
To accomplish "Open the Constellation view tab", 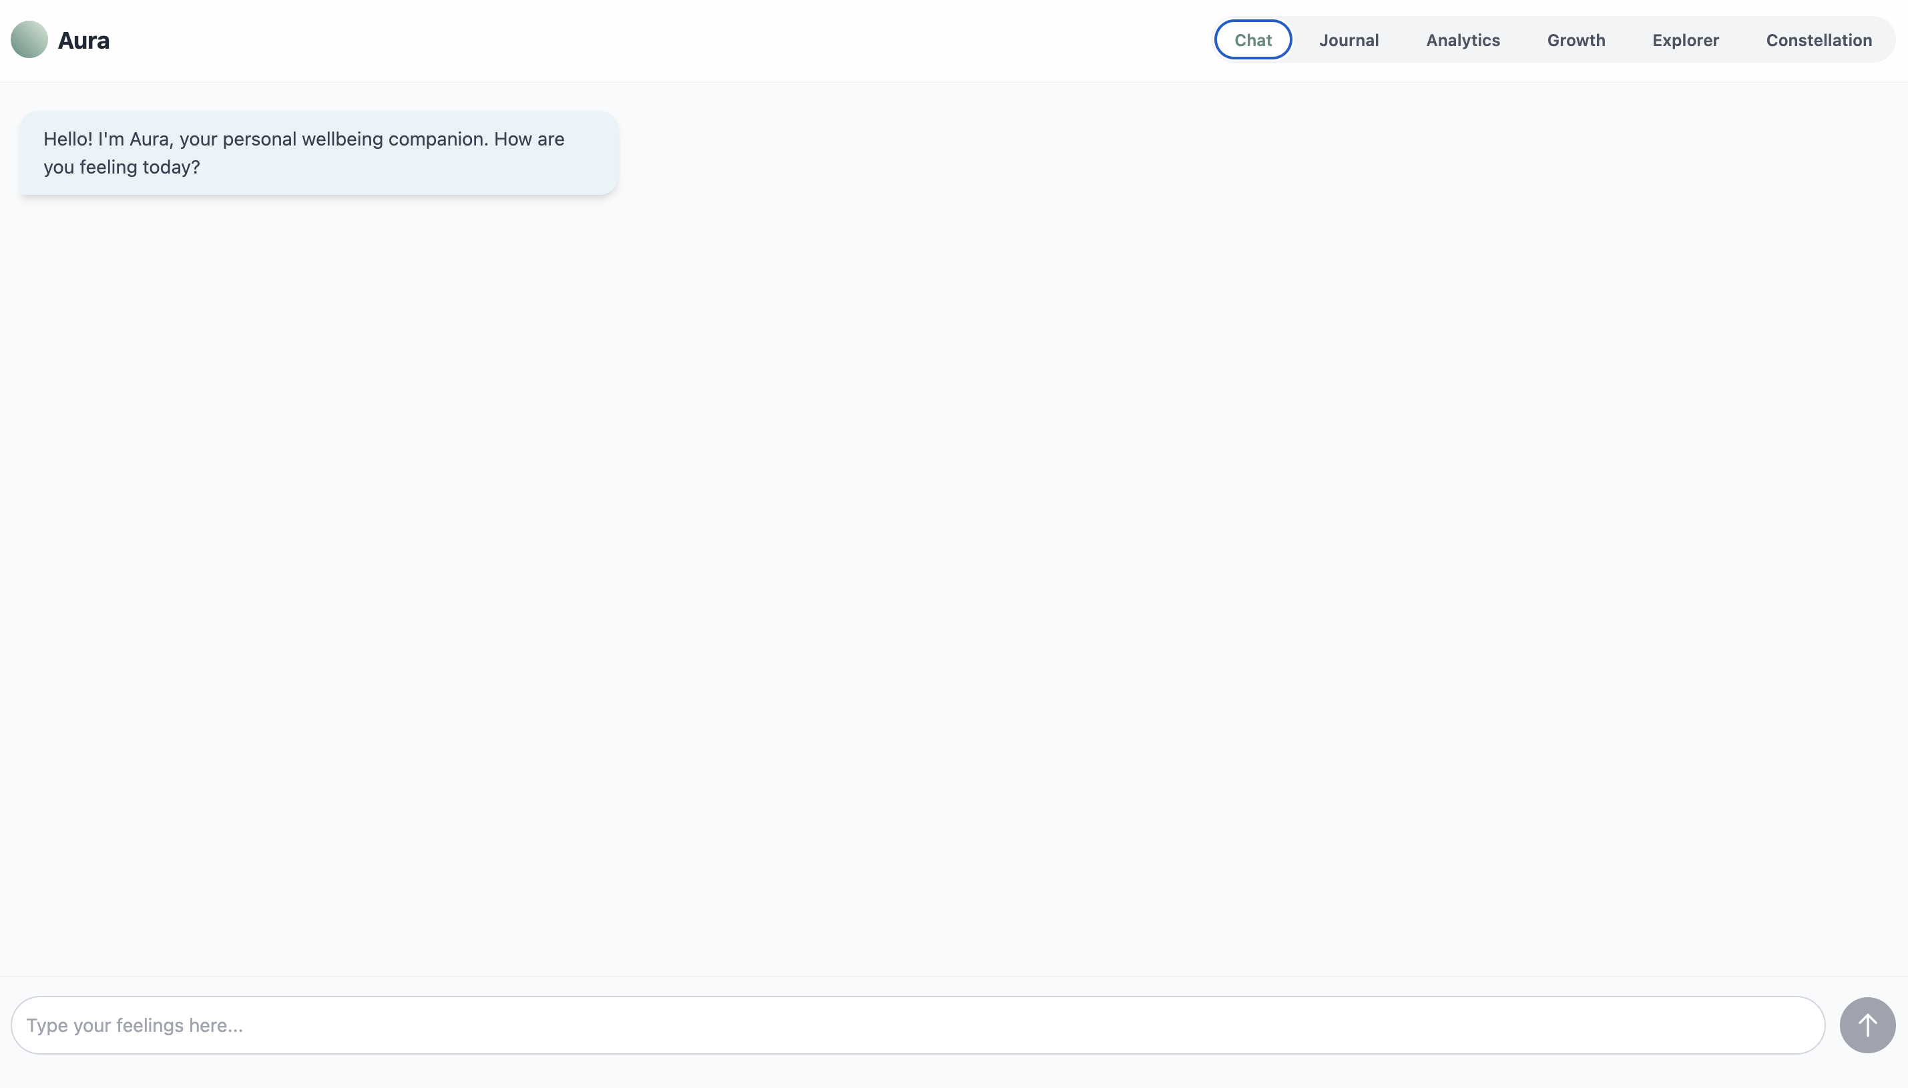I will [x=1819, y=40].
